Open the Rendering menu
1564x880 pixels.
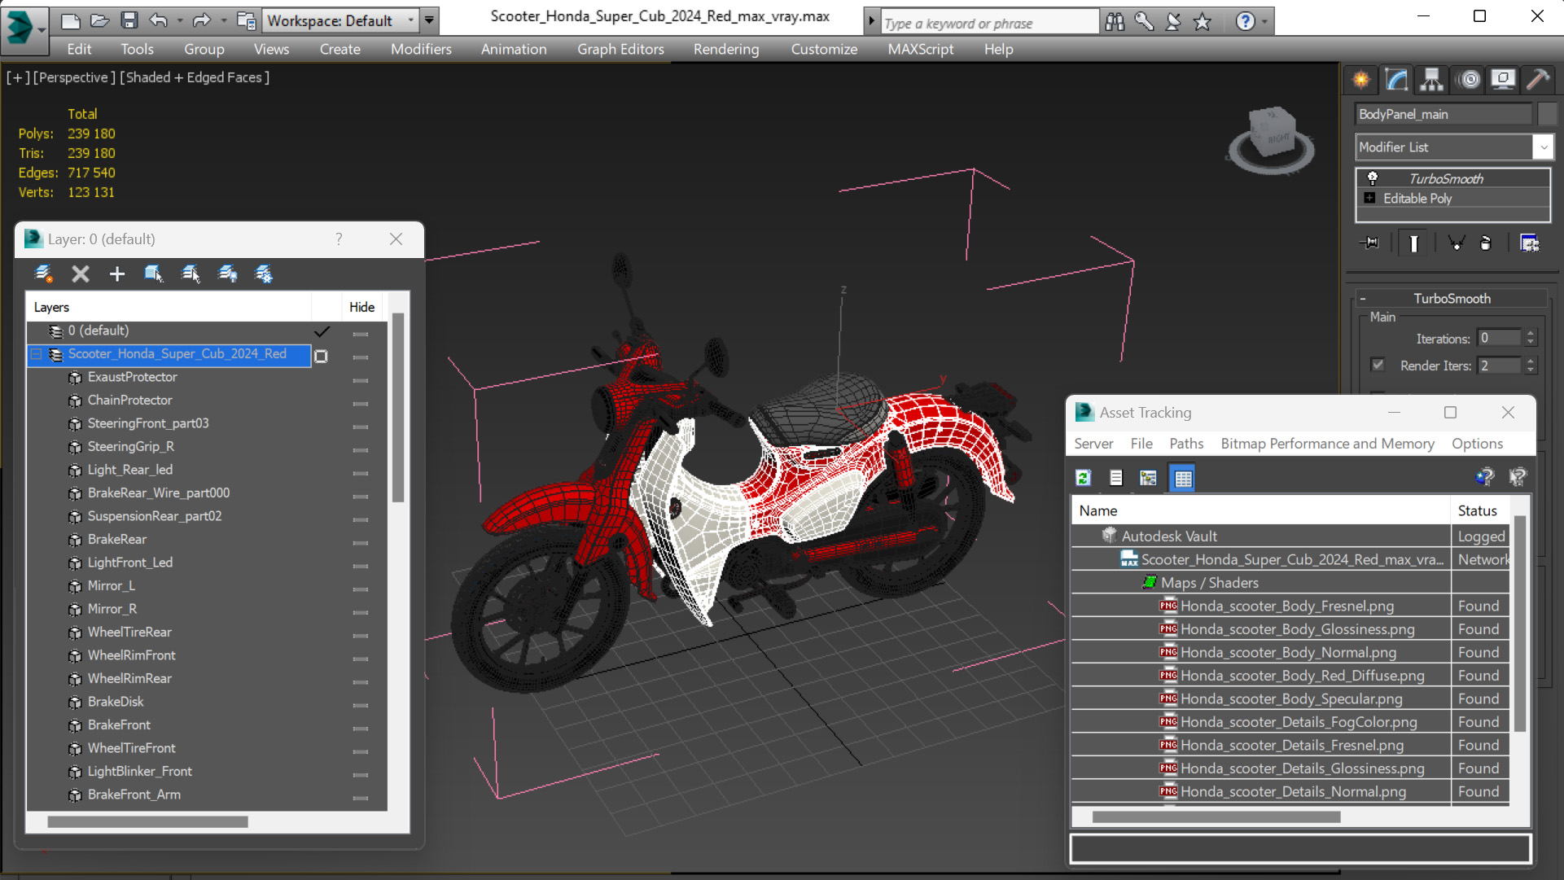pos(726,49)
